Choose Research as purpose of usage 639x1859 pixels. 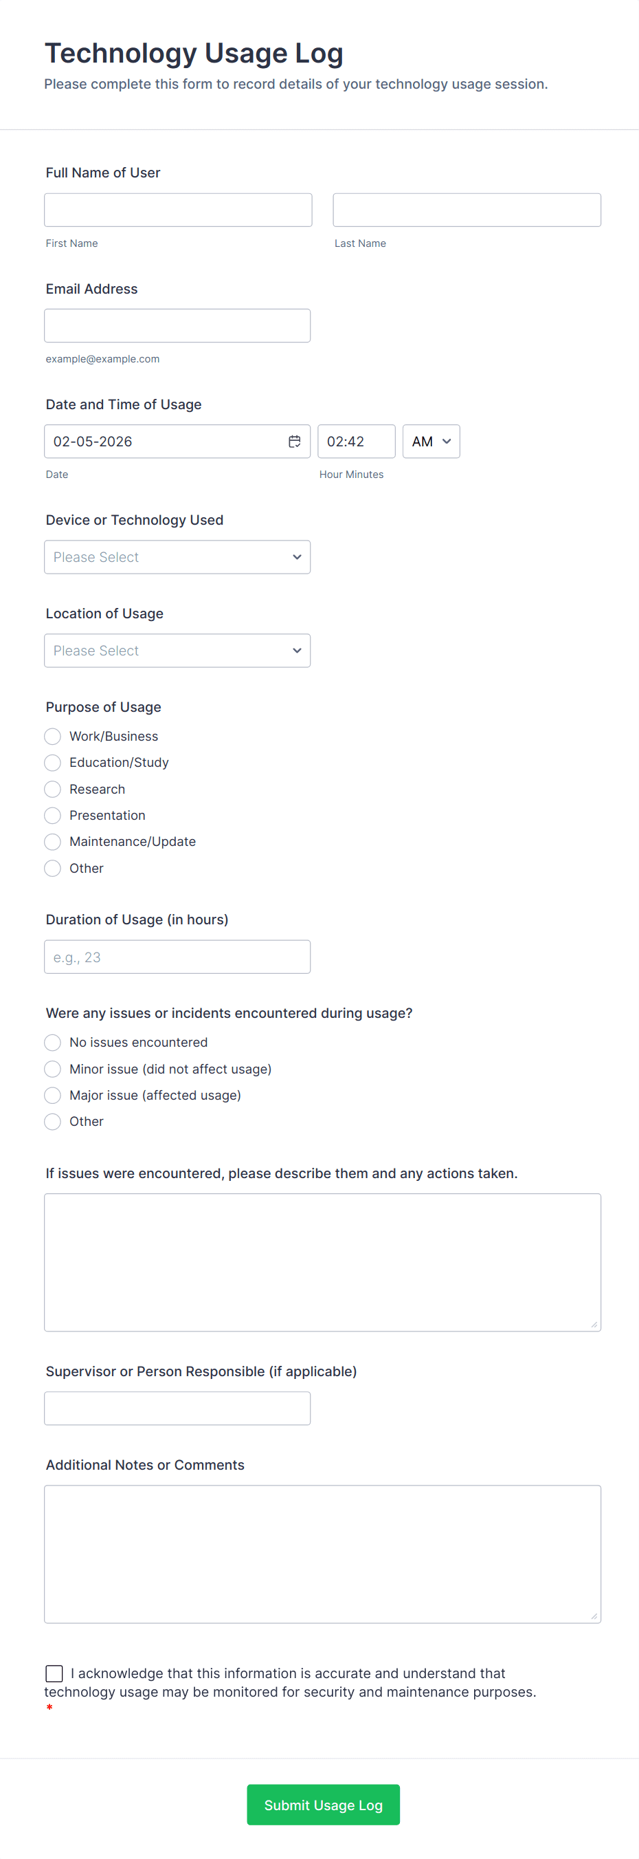(53, 789)
